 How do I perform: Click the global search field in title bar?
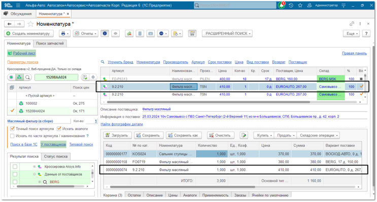(235, 5)
